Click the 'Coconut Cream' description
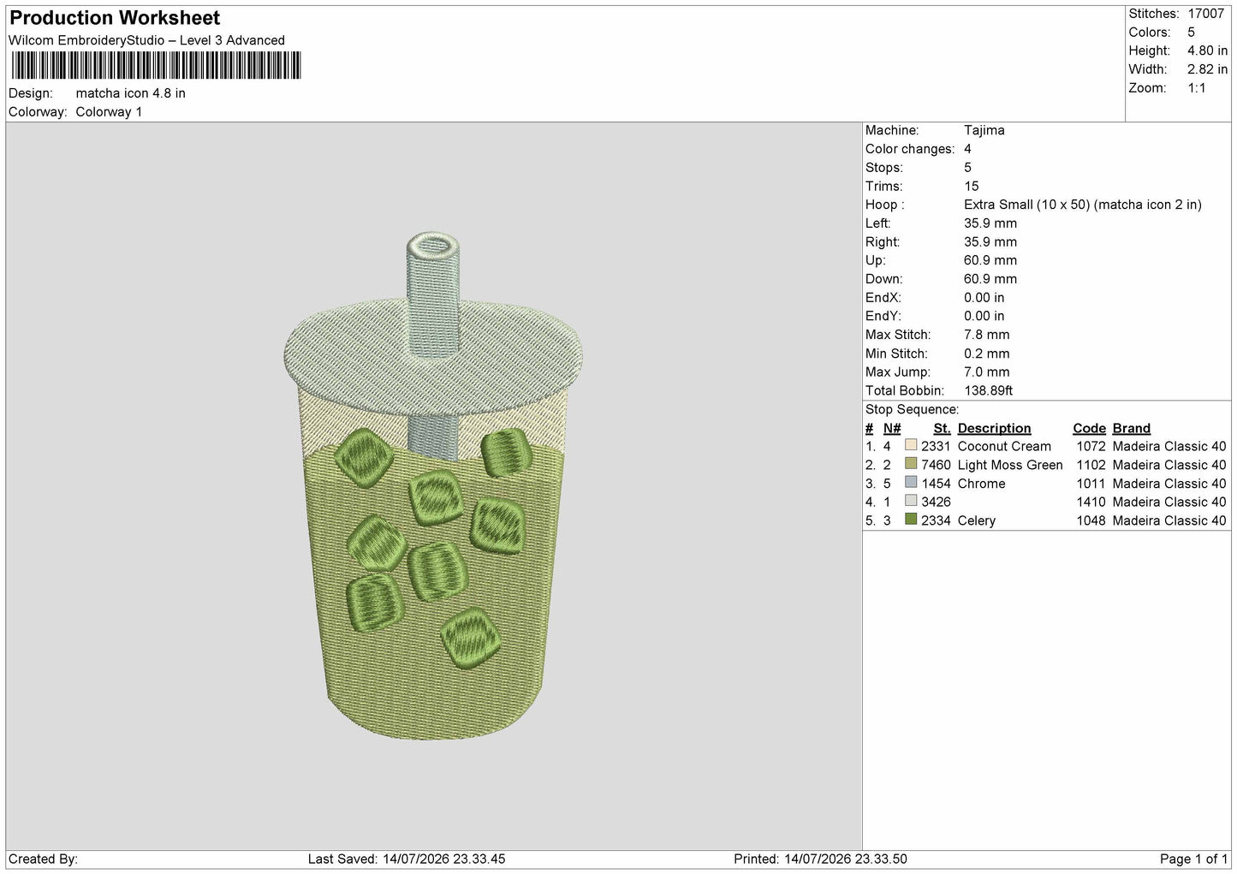The width and height of the screenshot is (1237, 874). coord(1004,446)
